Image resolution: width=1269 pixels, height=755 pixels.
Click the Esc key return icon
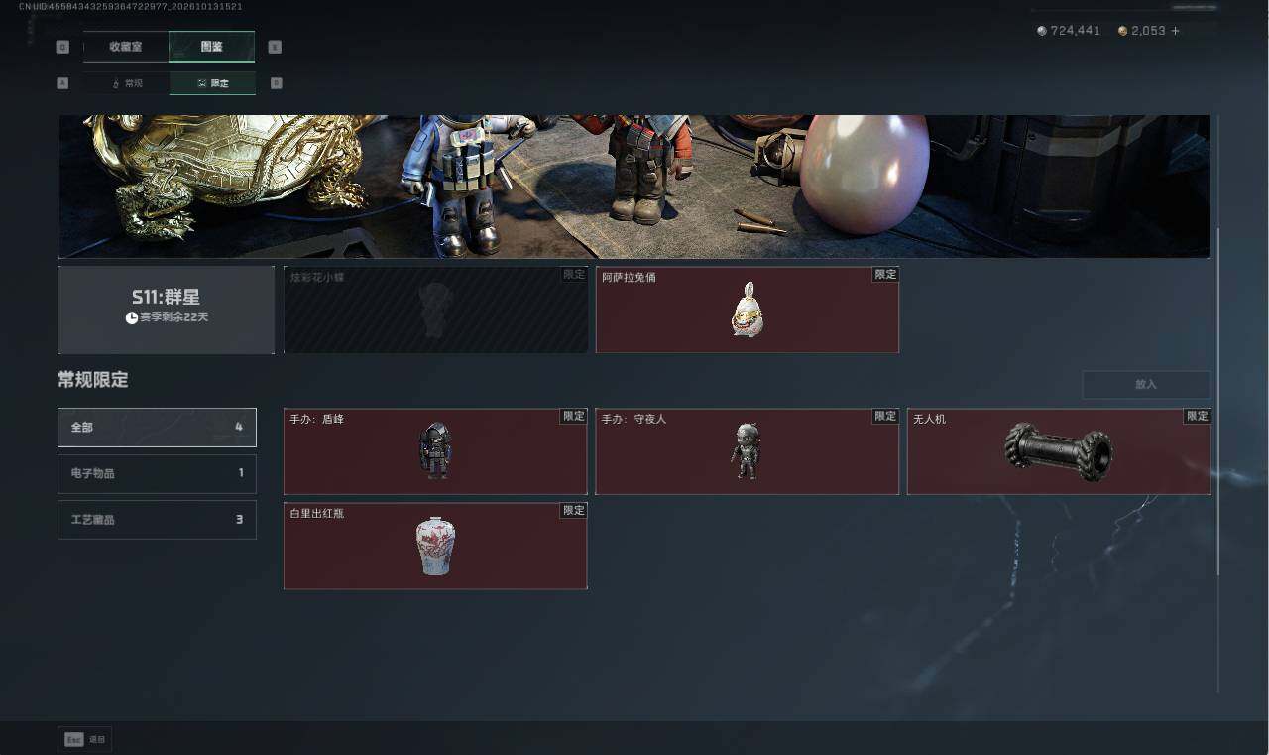click(73, 739)
